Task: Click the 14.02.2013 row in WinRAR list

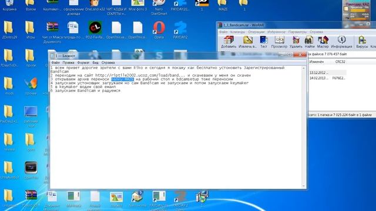Action: point(327,78)
